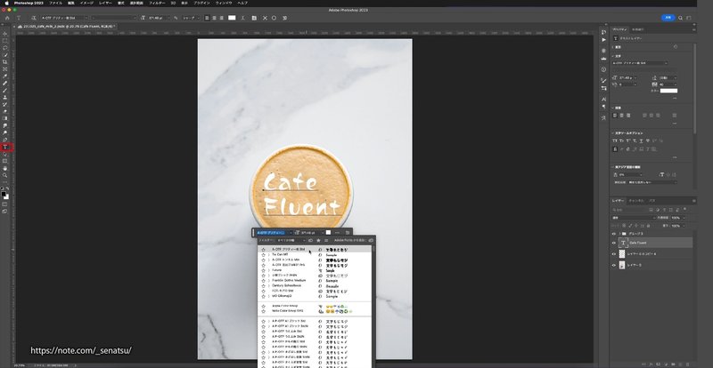Open the Warp Text dialog icon

[243, 18]
